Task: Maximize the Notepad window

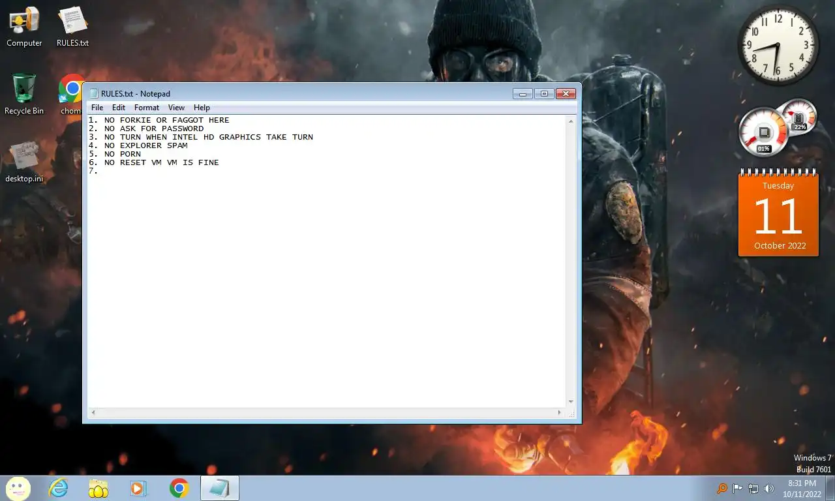Action: [x=544, y=93]
